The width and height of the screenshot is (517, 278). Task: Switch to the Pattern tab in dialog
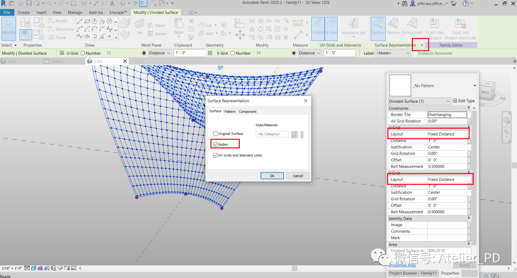(x=230, y=111)
